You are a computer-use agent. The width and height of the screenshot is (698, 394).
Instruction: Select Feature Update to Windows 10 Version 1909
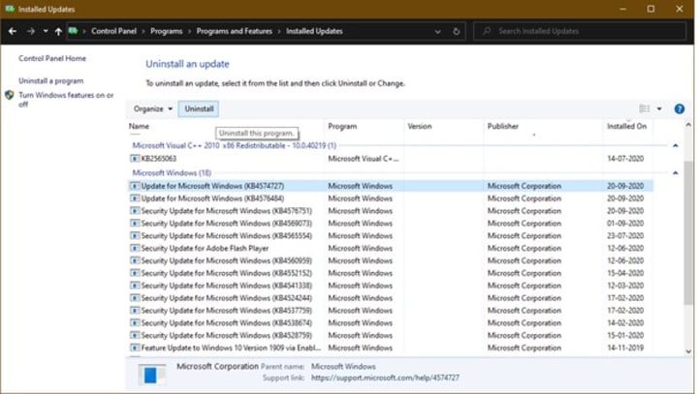click(391, 348)
